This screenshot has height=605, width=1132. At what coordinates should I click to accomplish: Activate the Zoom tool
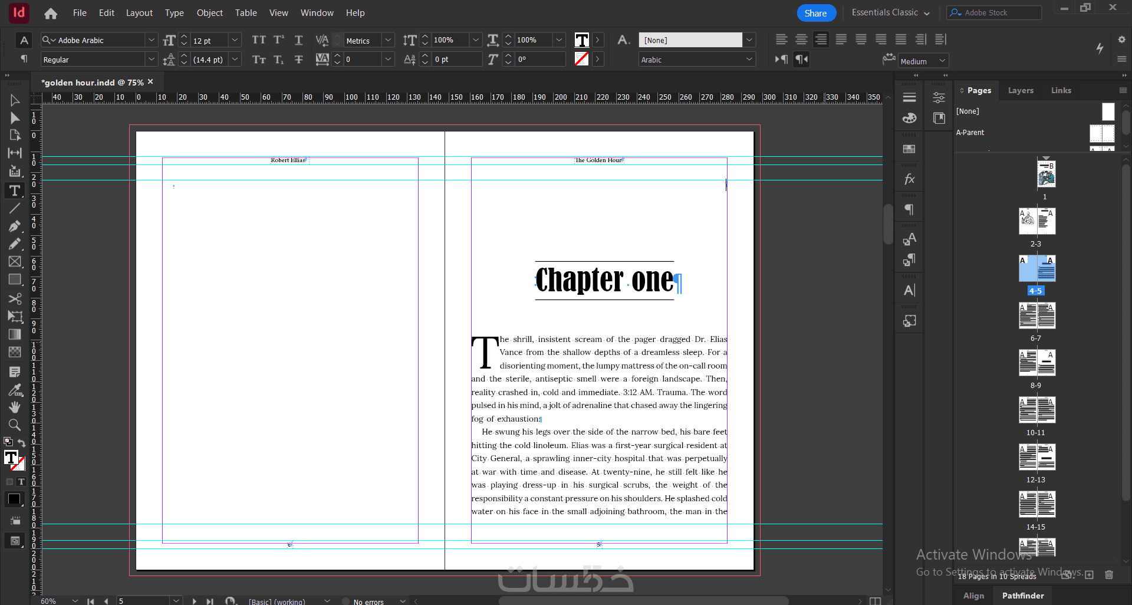pos(15,425)
